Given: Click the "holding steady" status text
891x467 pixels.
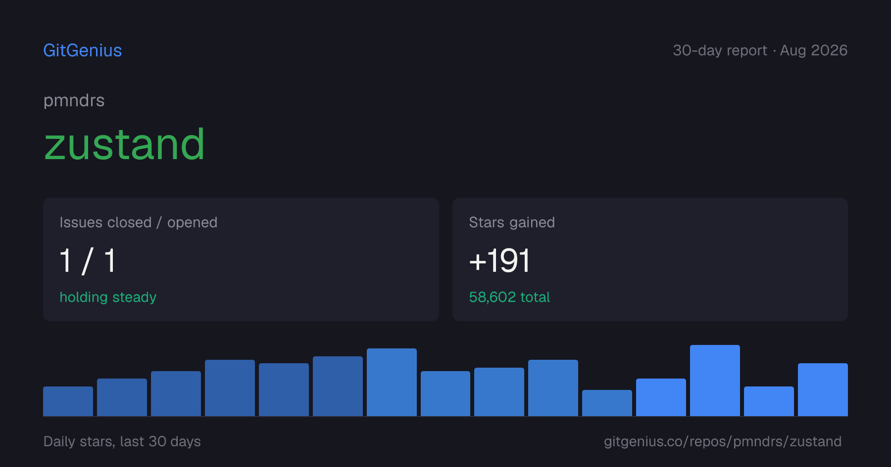Looking at the screenshot, I should (x=108, y=297).
